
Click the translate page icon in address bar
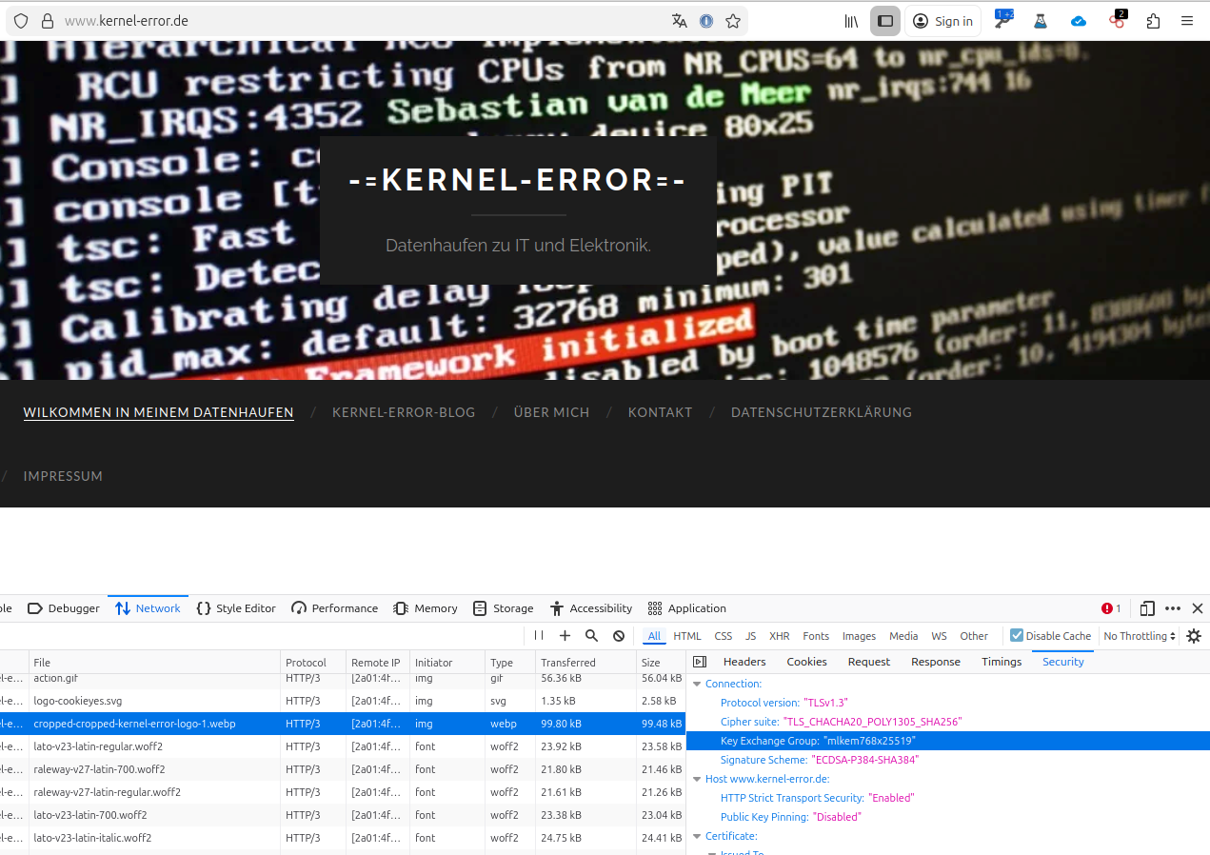point(679,21)
